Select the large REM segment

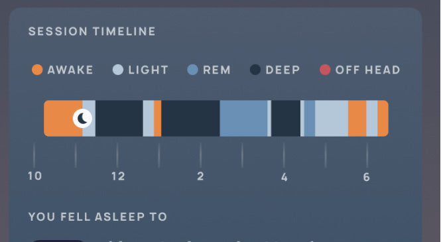click(243, 118)
